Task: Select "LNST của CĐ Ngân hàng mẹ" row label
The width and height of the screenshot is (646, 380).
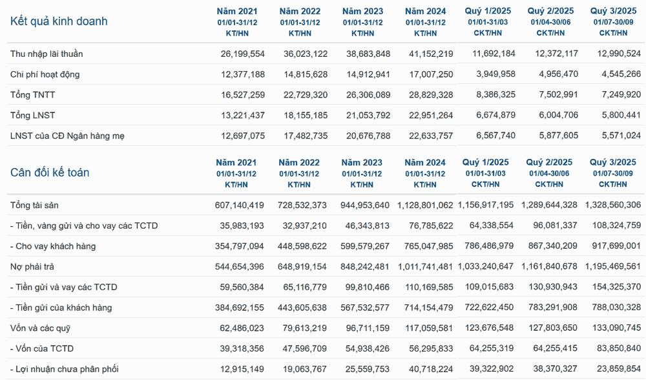Action: tap(67, 136)
